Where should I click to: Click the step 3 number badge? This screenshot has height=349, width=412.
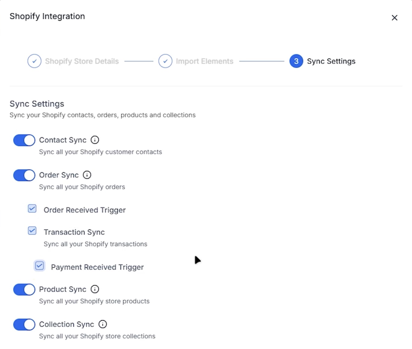[296, 61]
